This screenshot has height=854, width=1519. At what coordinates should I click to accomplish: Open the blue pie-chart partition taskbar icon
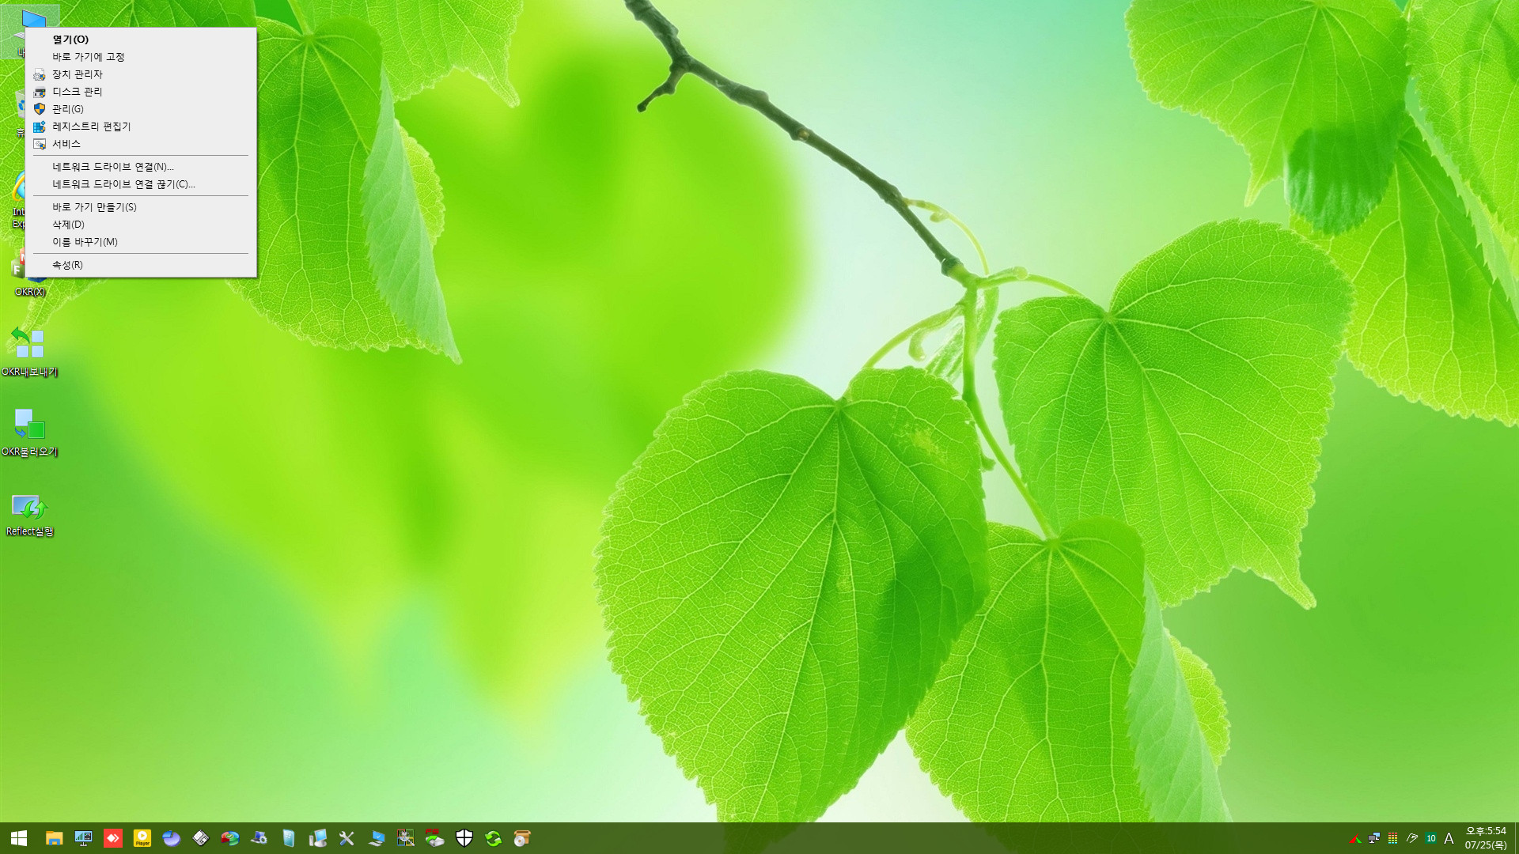pyautogui.click(x=172, y=838)
